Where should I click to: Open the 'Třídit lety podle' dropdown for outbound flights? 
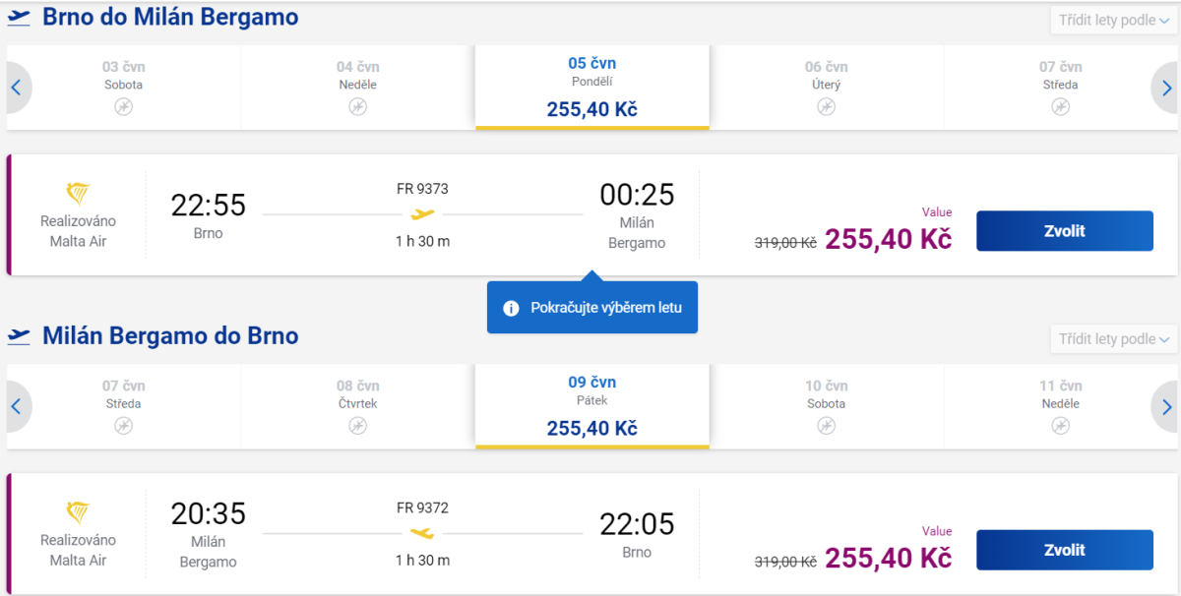click(1114, 20)
